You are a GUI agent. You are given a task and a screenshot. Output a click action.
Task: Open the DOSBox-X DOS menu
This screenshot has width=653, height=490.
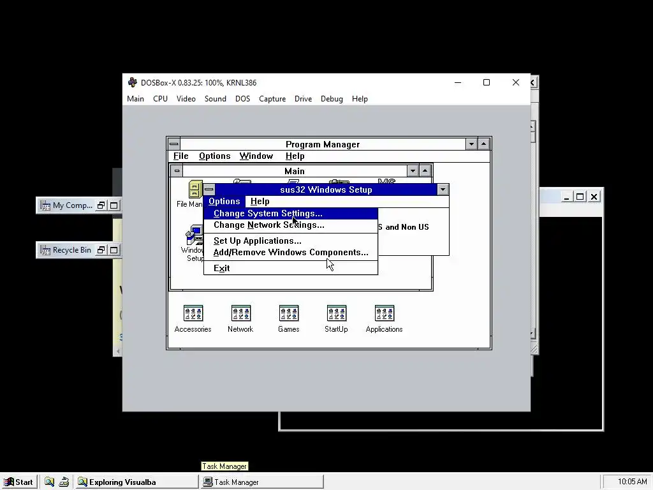click(x=243, y=99)
